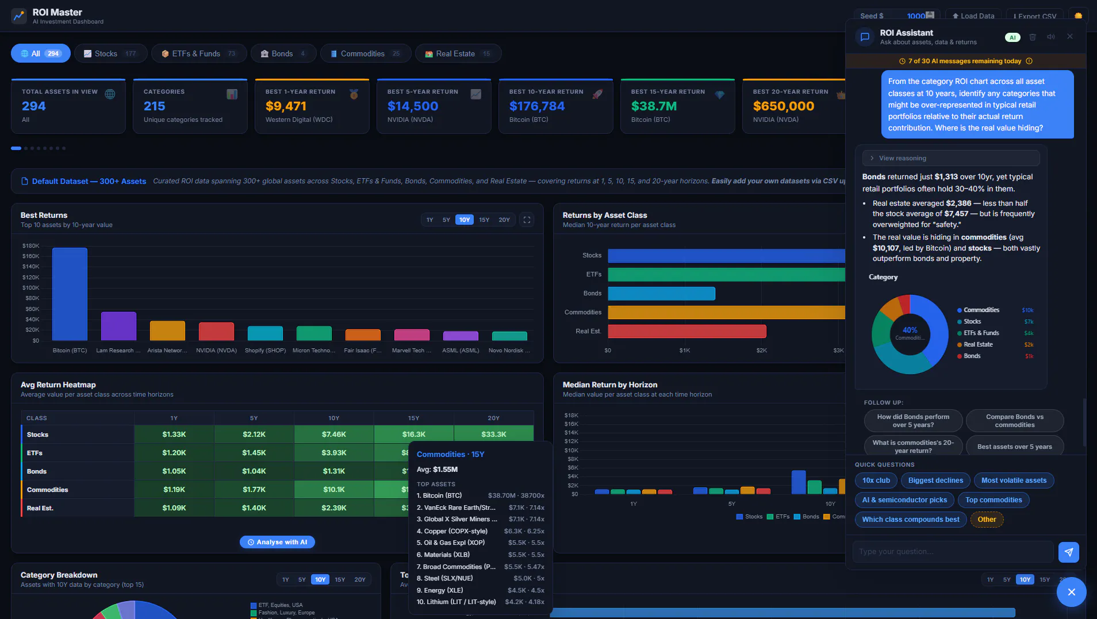Ask the 'Most volatile assets' quick question
Image resolution: width=1097 pixels, height=619 pixels.
click(x=1014, y=480)
